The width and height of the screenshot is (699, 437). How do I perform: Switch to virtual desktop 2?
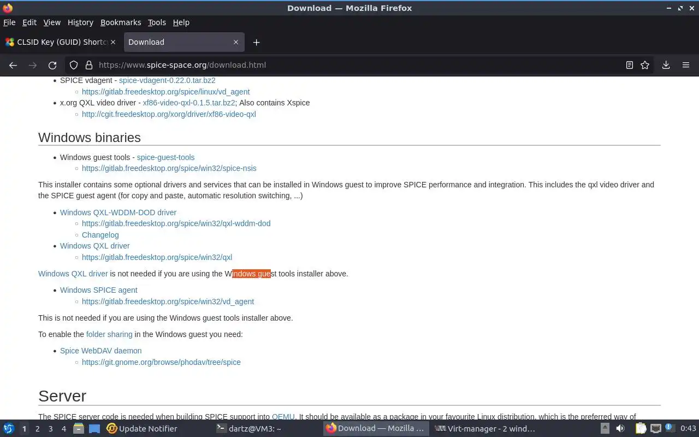pyautogui.click(x=37, y=429)
